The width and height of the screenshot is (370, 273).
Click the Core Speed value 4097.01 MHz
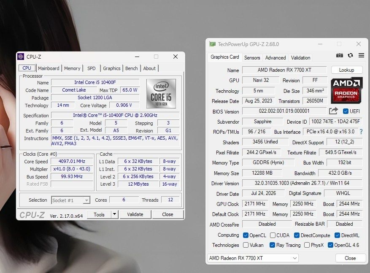pos(72,161)
